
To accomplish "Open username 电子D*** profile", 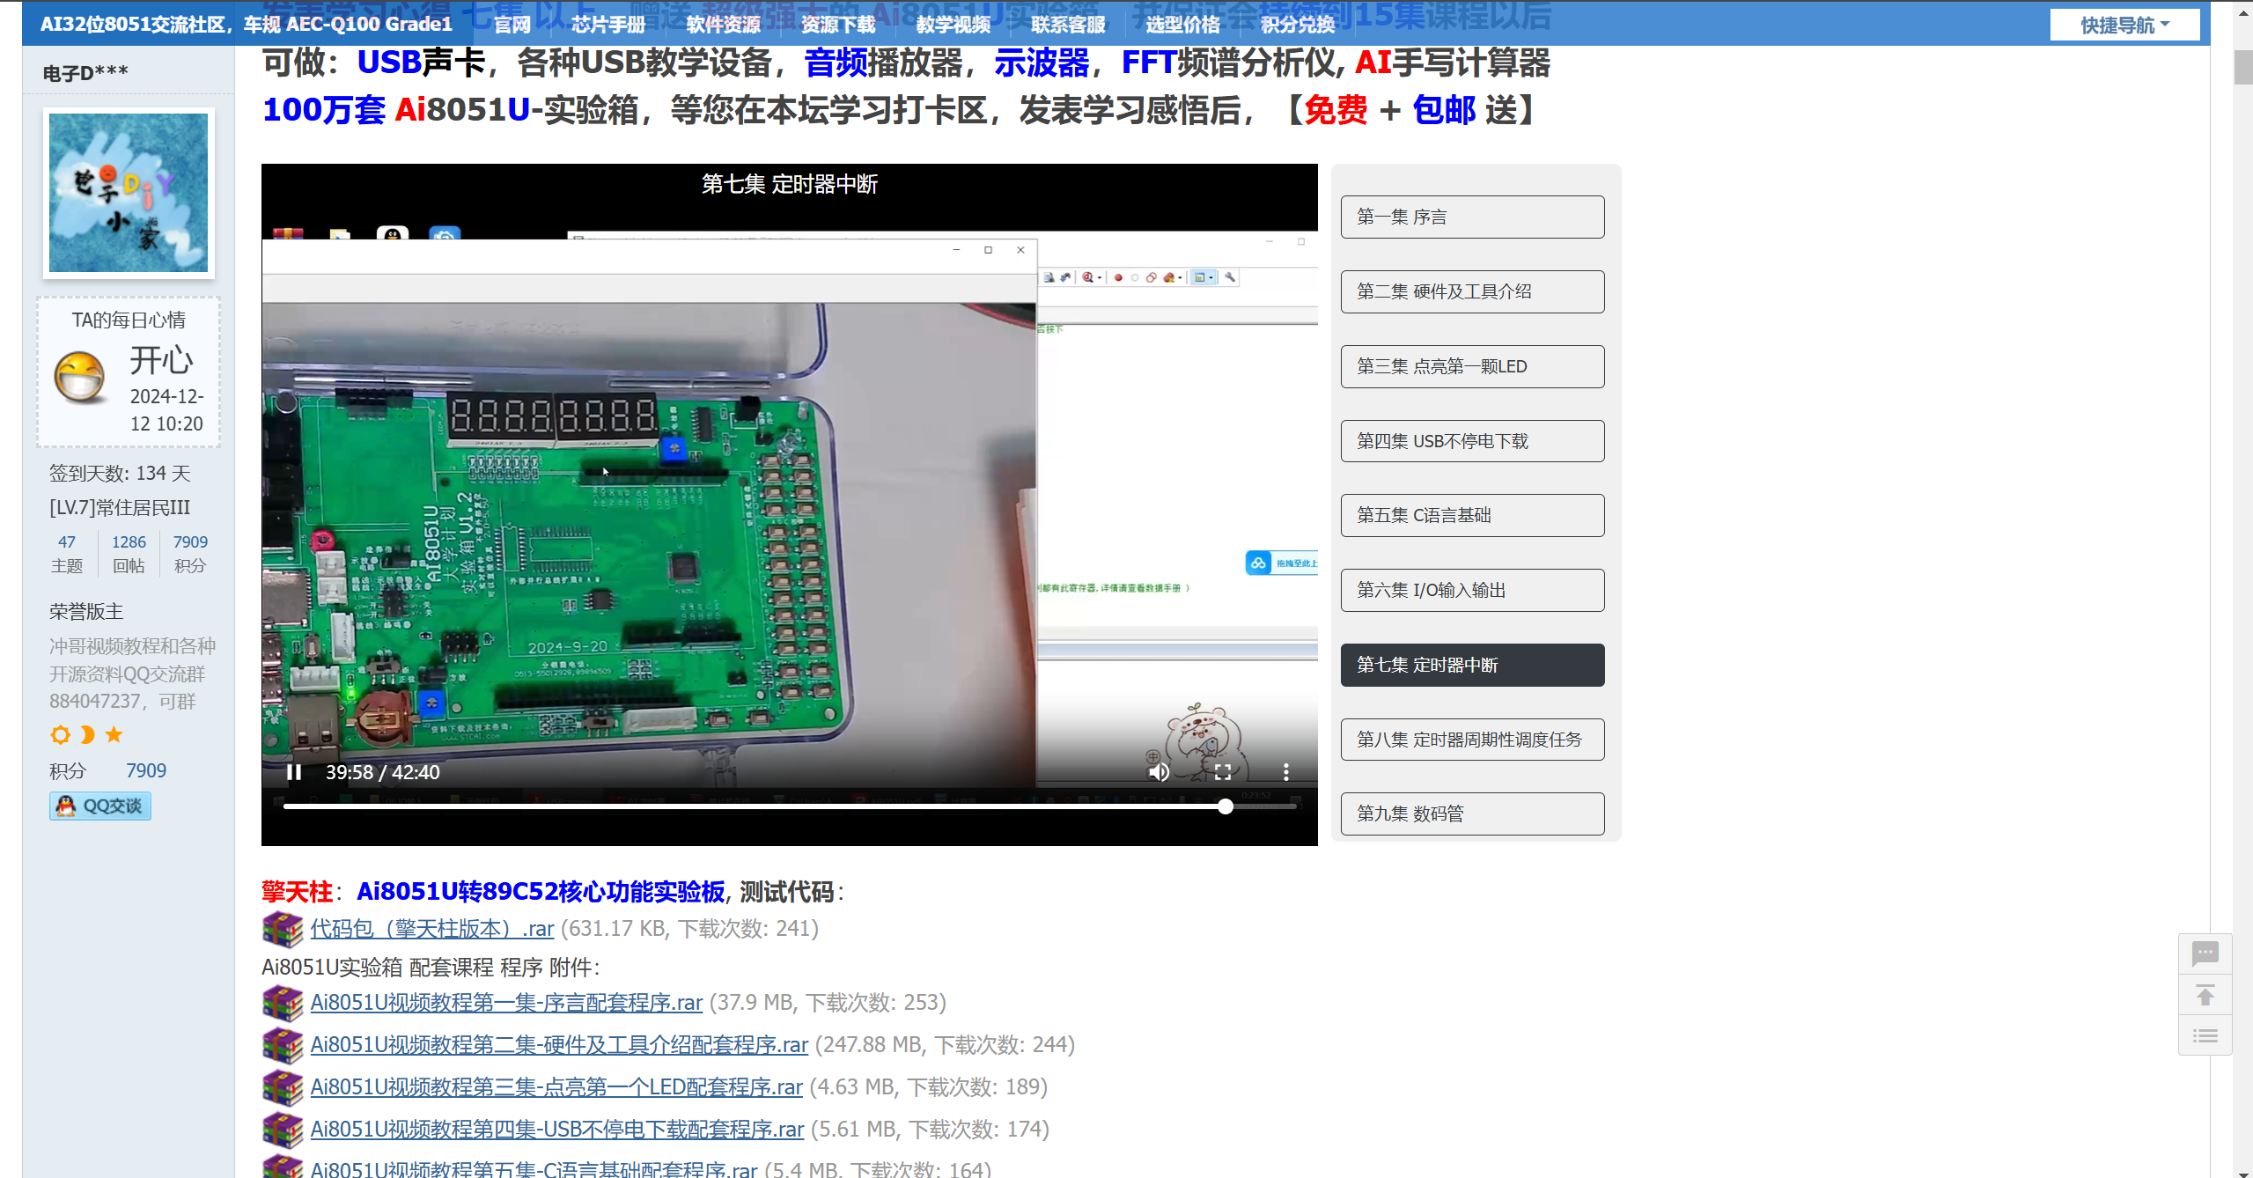I will coord(85,73).
